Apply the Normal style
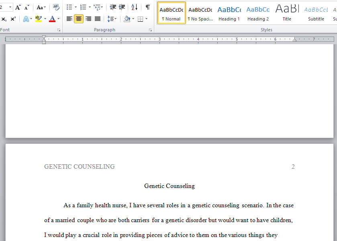The height and width of the screenshot is (241, 337). pos(171,13)
